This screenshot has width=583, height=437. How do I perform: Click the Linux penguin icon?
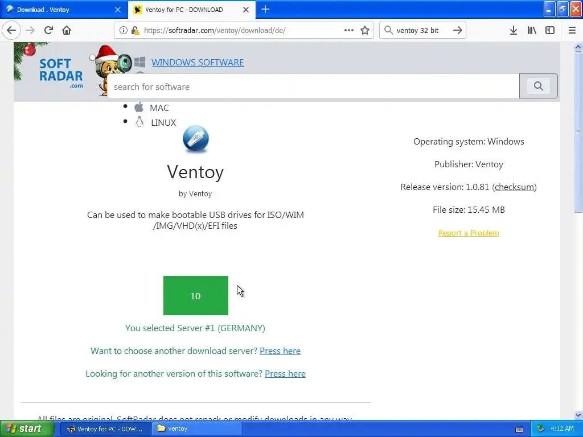[x=139, y=122]
